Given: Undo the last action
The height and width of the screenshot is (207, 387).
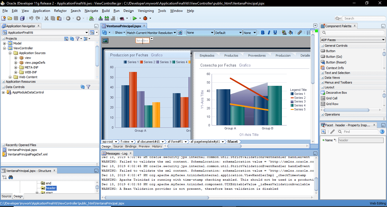Looking at the screenshot, I should [x=31, y=18].
